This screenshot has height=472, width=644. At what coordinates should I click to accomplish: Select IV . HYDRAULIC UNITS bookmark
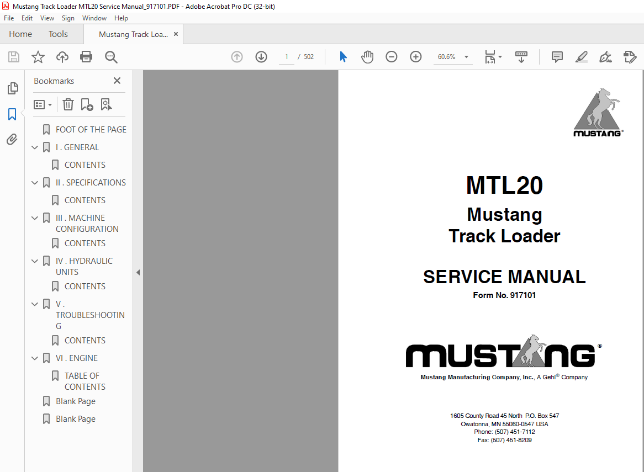84,267
